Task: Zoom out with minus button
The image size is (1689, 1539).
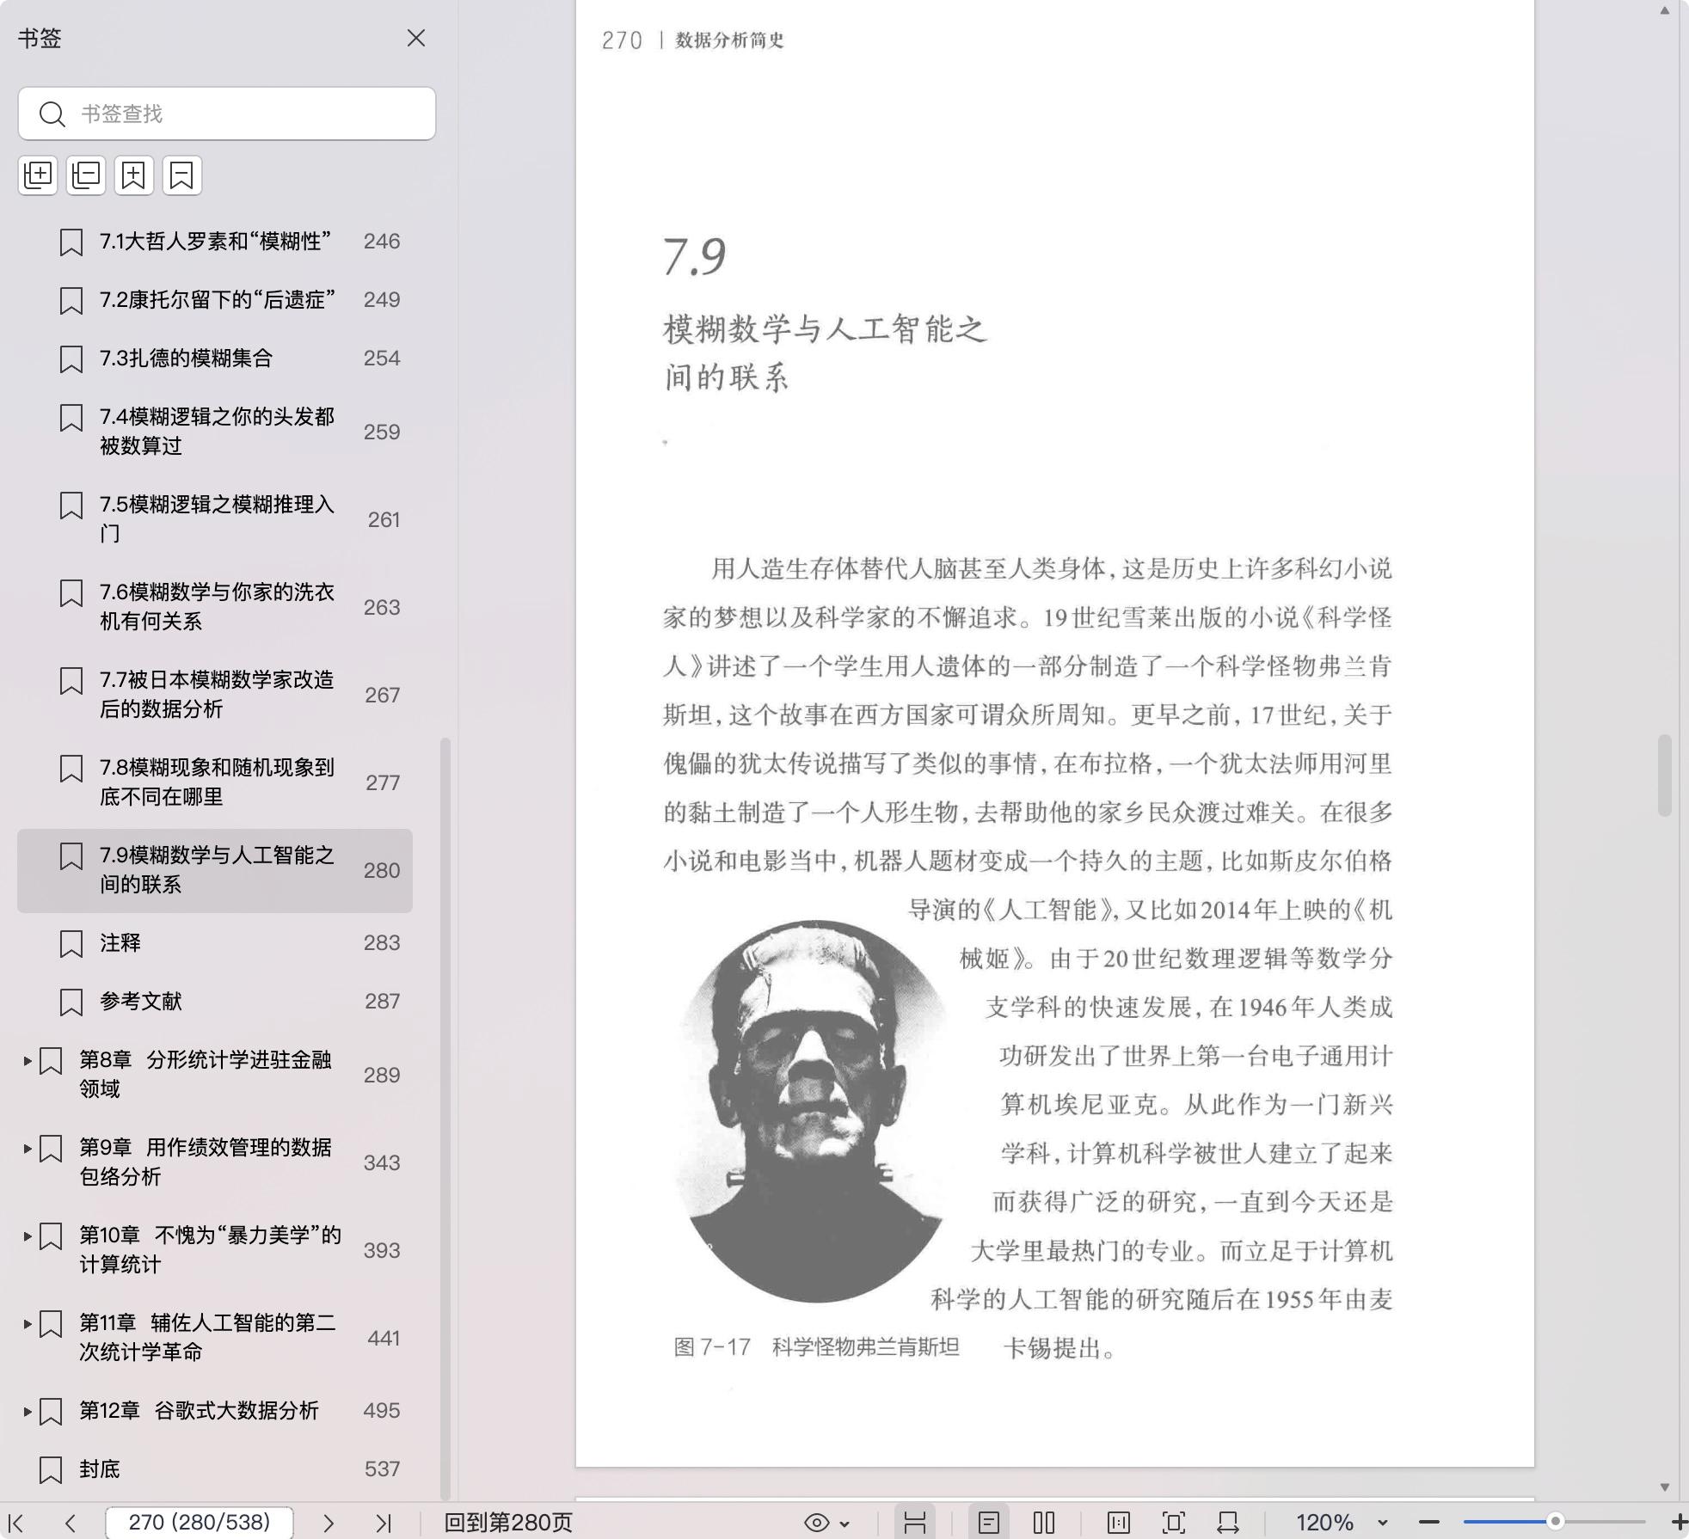Action: 1429,1523
